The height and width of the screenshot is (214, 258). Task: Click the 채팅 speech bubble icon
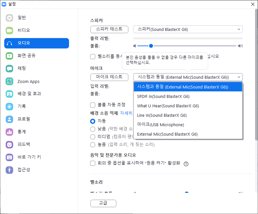pos(9,69)
